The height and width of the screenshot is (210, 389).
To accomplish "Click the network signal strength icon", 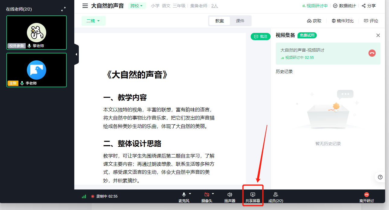I will (x=84, y=196).
